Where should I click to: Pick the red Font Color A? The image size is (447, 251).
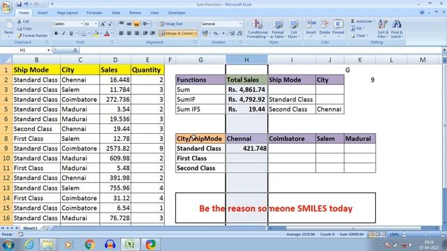click(x=107, y=33)
